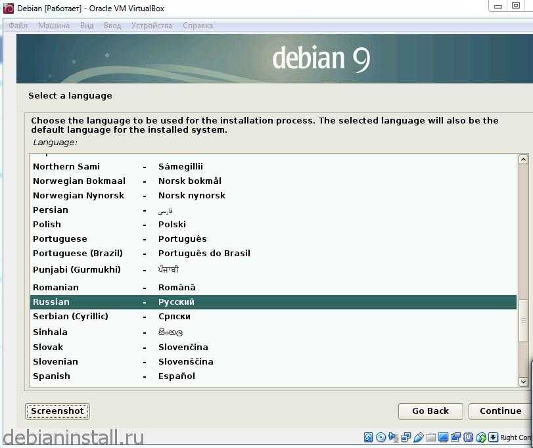533x448 pixels.
Task: Click the CPU chip status icon
Action: point(469,437)
